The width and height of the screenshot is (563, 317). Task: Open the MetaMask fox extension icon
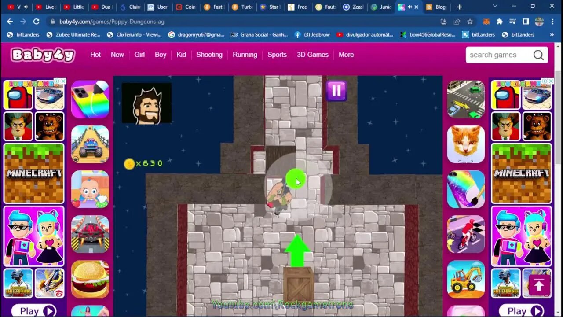(486, 21)
